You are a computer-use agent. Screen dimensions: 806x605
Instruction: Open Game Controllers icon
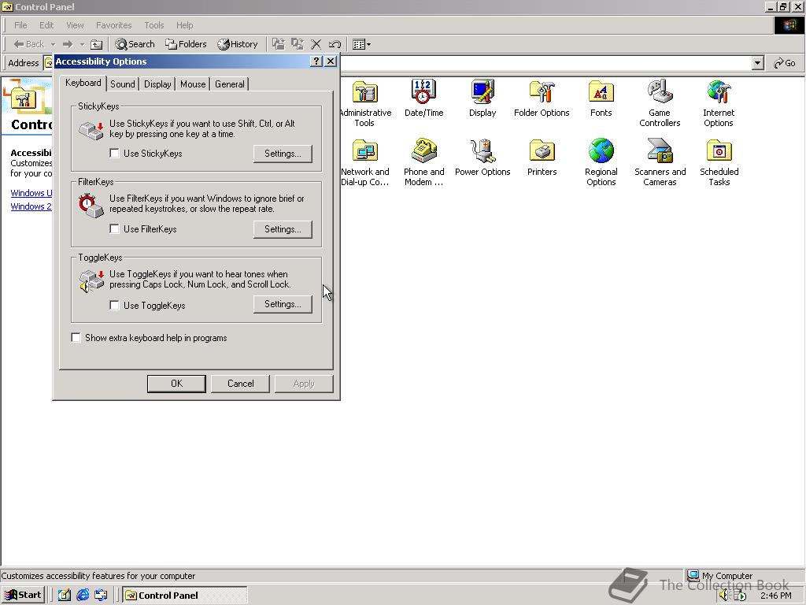click(660, 103)
